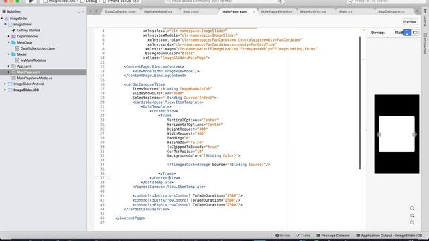Open the Tasks pad
The height and width of the screenshot is (241, 429).
pyautogui.click(x=303, y=235)
